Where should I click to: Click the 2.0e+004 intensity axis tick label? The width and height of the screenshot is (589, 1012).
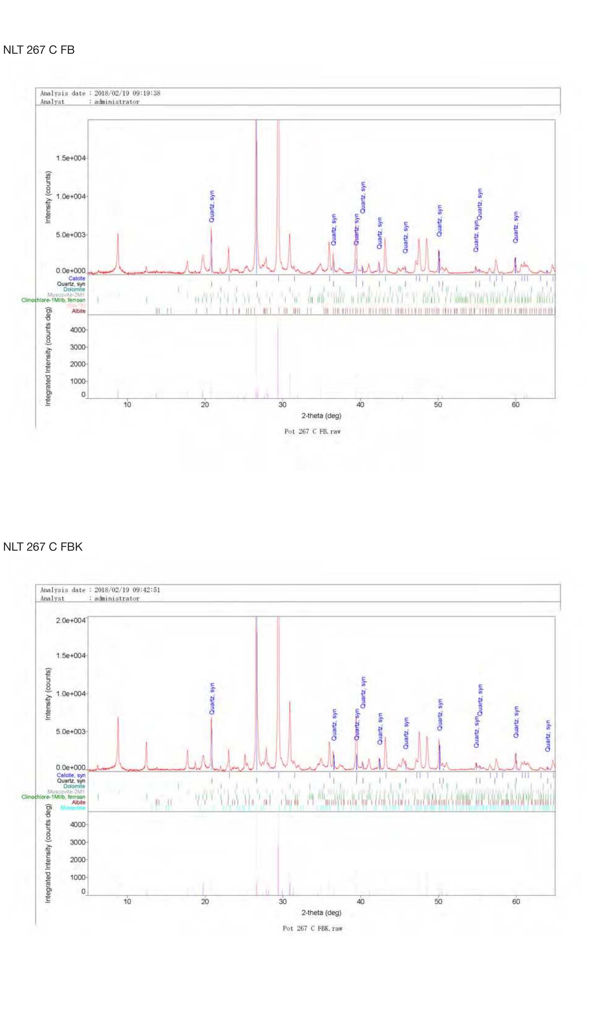[x=71, y=620]
